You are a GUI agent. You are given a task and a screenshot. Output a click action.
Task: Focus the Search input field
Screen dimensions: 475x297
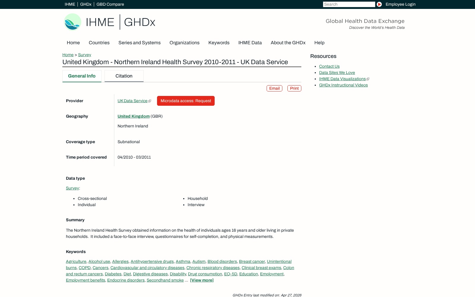point(349,4)
